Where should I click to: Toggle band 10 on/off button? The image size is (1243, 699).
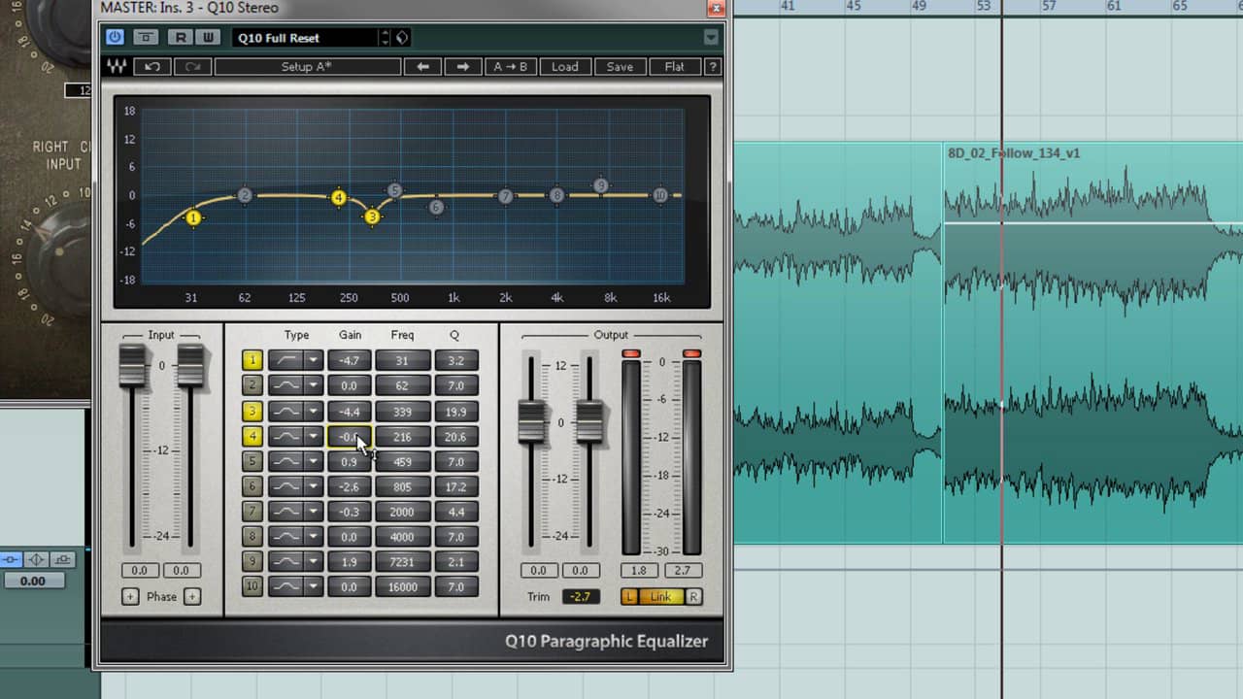tap(252, 586)
